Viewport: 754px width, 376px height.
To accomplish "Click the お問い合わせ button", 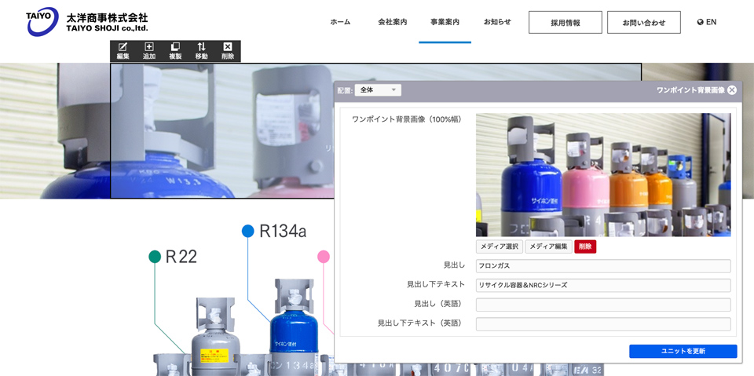I will (x=644, y=23).
